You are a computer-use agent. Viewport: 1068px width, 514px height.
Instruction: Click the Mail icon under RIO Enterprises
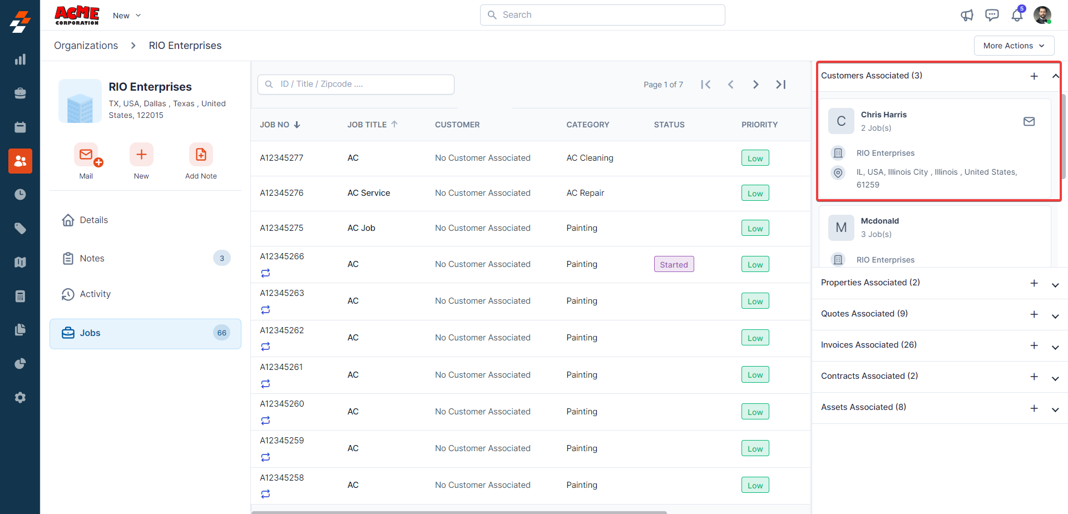86,155
